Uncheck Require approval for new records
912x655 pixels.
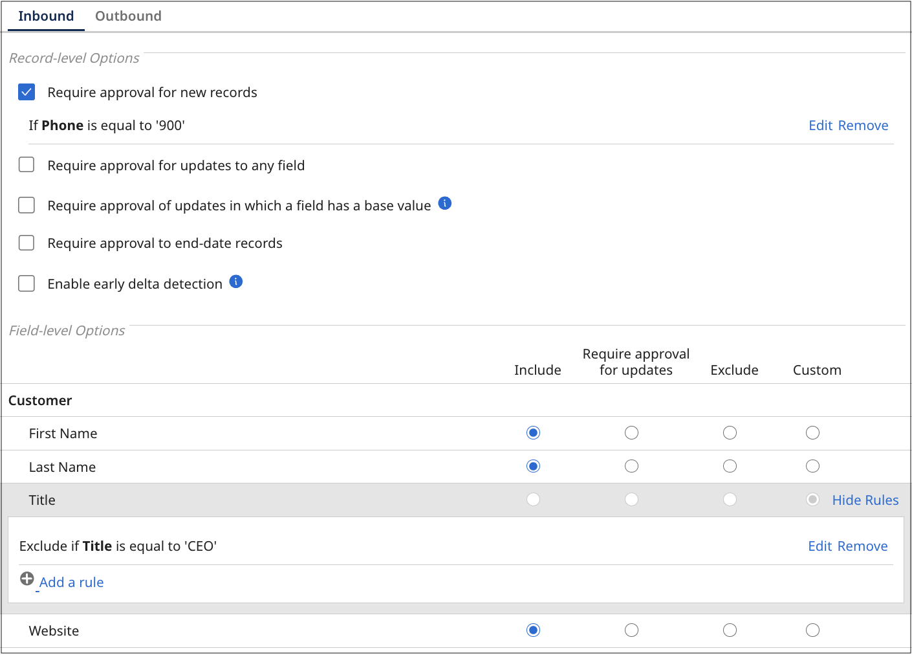pos(27,92)
